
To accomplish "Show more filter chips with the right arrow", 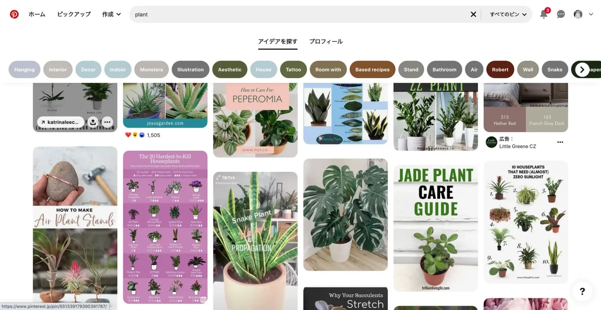I will tap(582, 69).
